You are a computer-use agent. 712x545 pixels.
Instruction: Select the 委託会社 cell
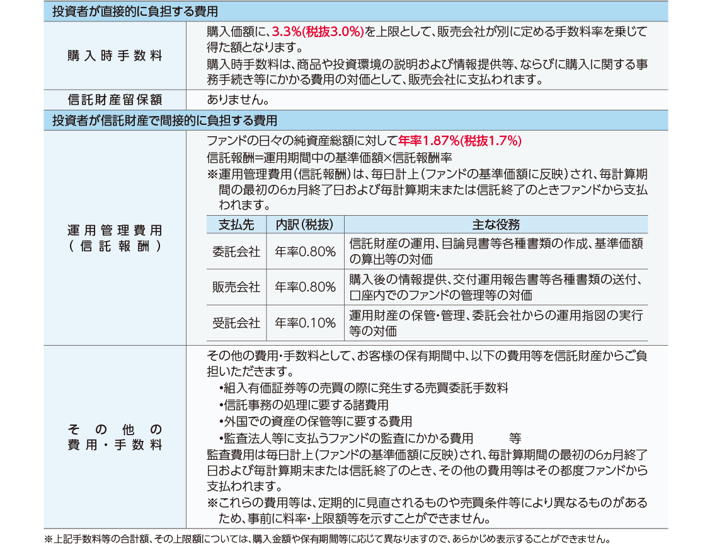tap(236, 251)
